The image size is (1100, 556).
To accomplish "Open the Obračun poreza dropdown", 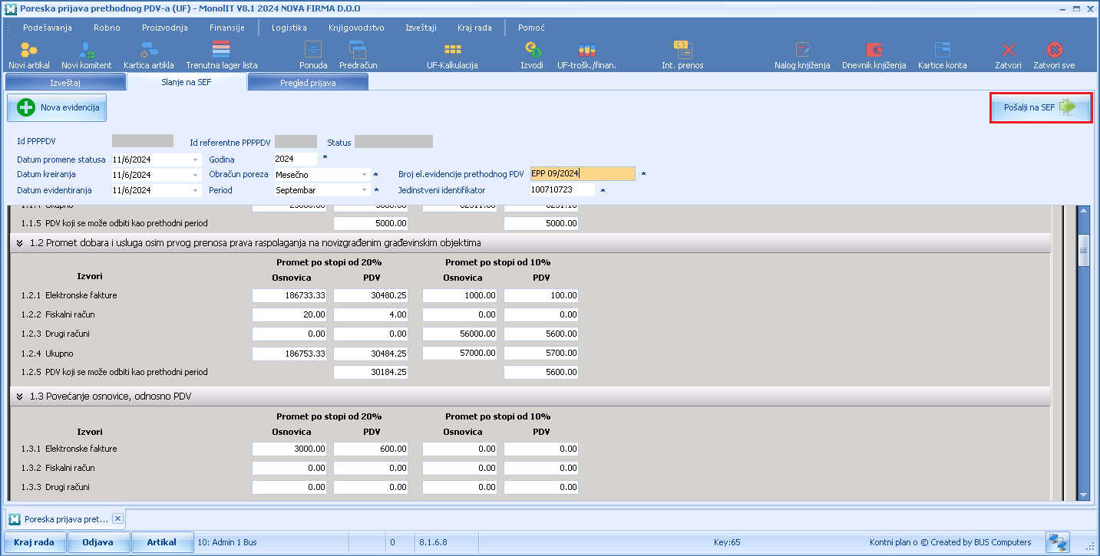I will 365,175.
